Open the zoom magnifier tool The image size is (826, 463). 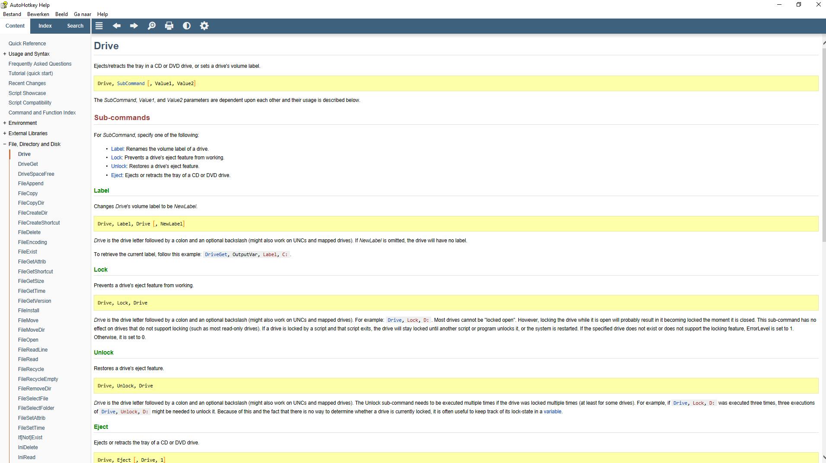coord(152,26)
